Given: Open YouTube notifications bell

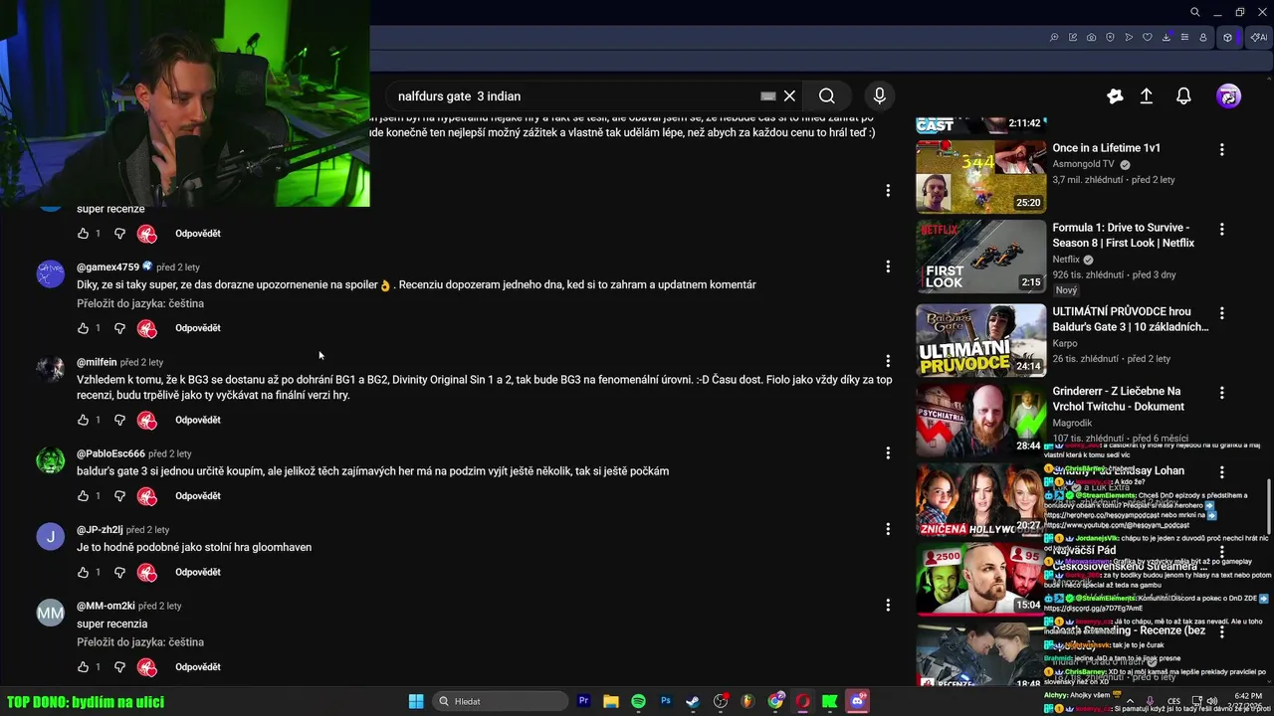Looking at the screenshot, I should (1183, 96).
